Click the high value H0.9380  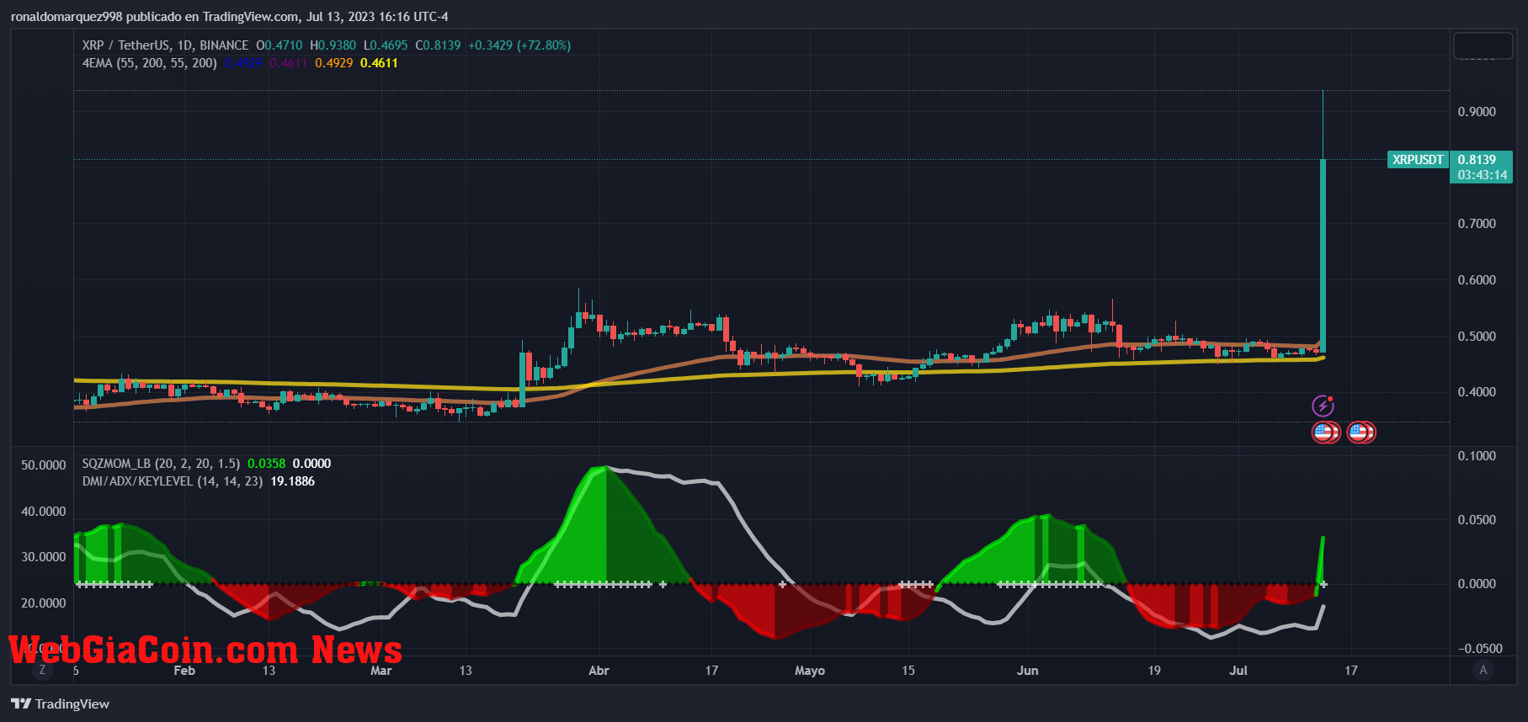[x=333, y=45]
